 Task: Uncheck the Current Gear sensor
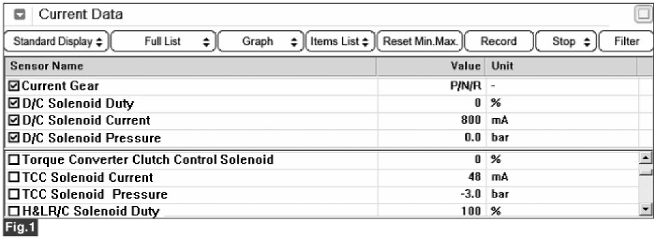point(14,86)
